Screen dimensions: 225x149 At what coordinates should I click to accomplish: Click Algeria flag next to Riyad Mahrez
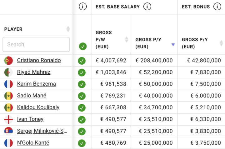tap(8, 72)
